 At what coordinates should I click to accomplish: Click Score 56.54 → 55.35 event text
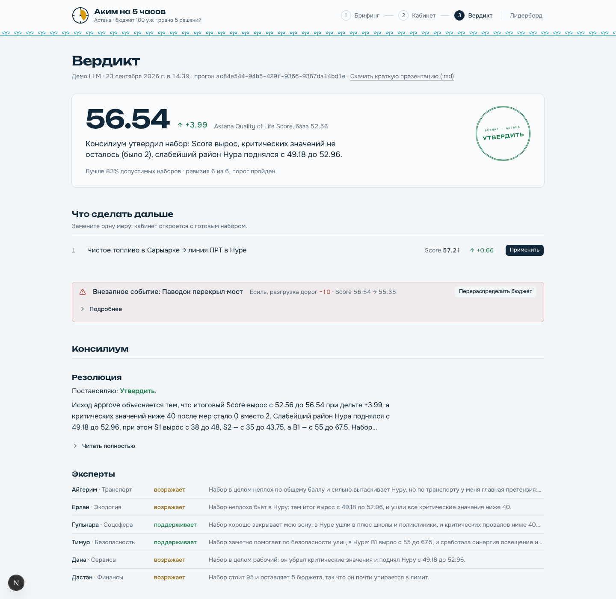[x=366, y=292]
